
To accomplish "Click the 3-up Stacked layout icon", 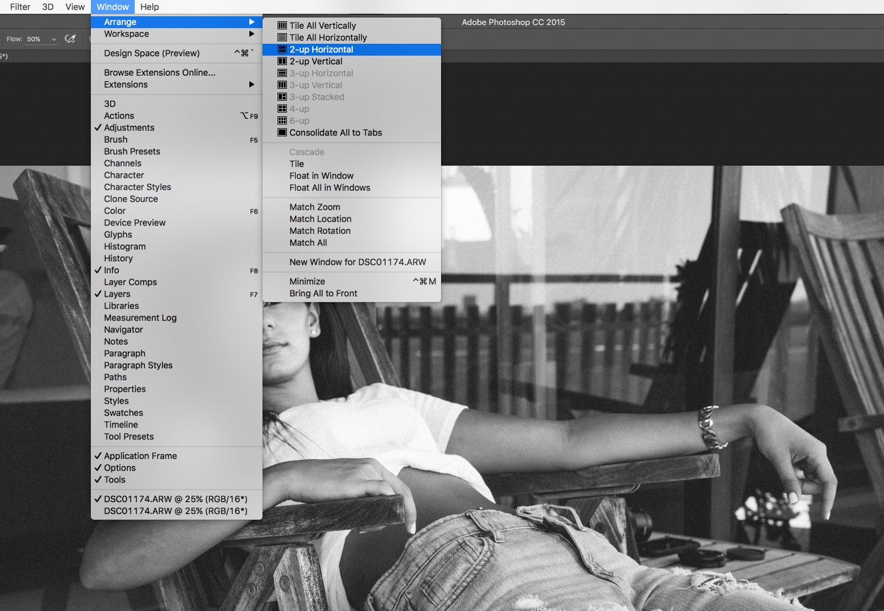I will pos(282,97).
